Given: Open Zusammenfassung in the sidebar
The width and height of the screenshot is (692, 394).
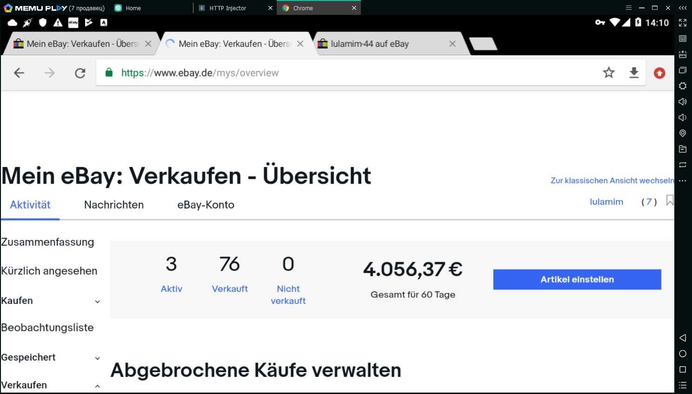Looking at the screenshot, I should 47,242.
